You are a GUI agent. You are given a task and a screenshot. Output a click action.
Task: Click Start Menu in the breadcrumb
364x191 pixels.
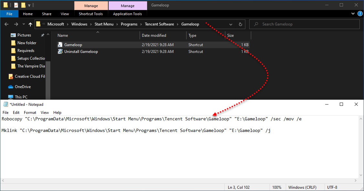(x=104, y=24)
